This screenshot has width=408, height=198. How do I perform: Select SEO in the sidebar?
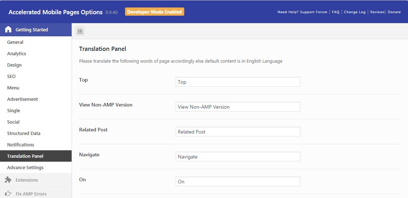point(11,76)
